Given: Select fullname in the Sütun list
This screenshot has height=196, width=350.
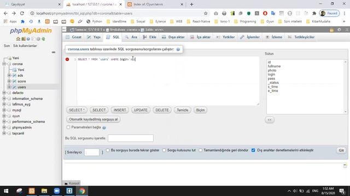Looking at the screenshot, I should click(x=274, y=66).
